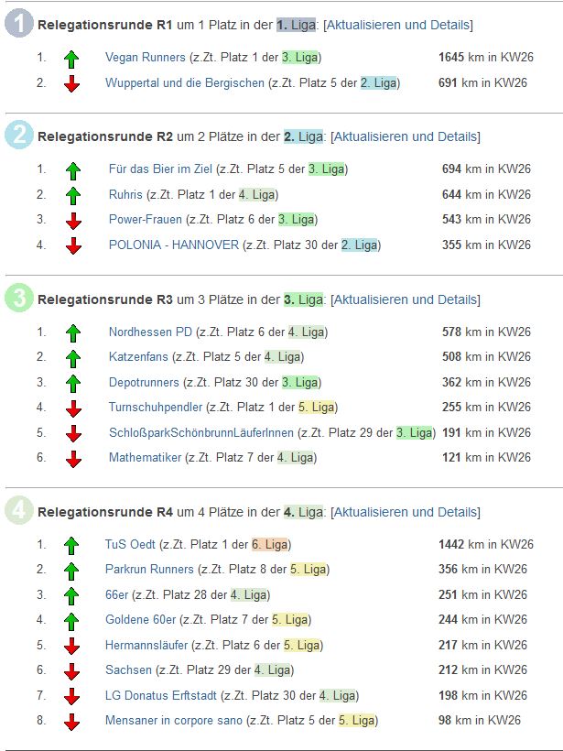
Task: Open the Vegan Runners team link
Action: (x=145, y=58)
